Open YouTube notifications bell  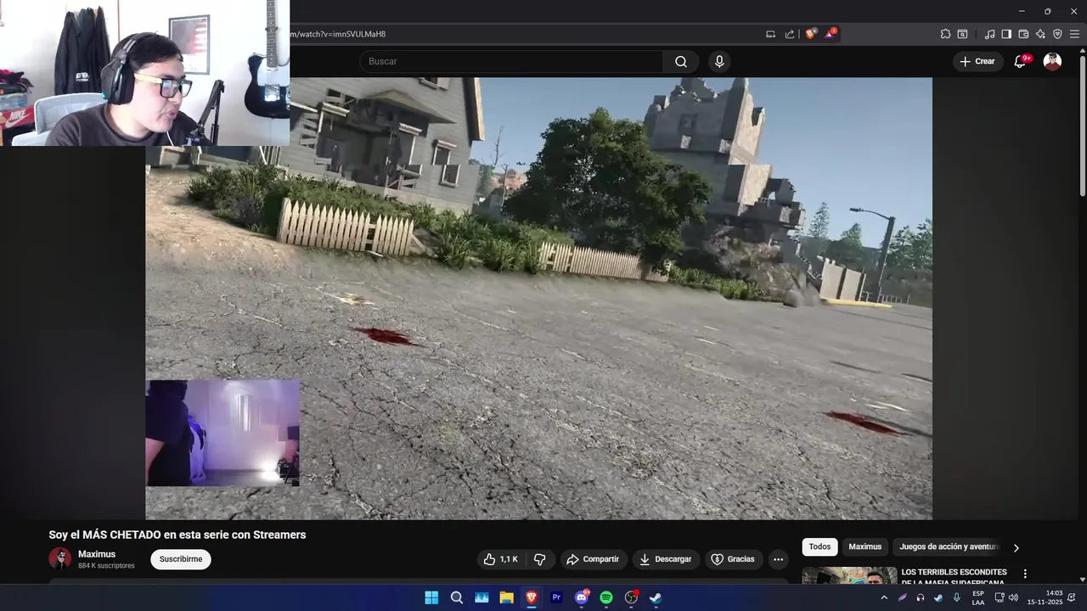coord(1020,61)
